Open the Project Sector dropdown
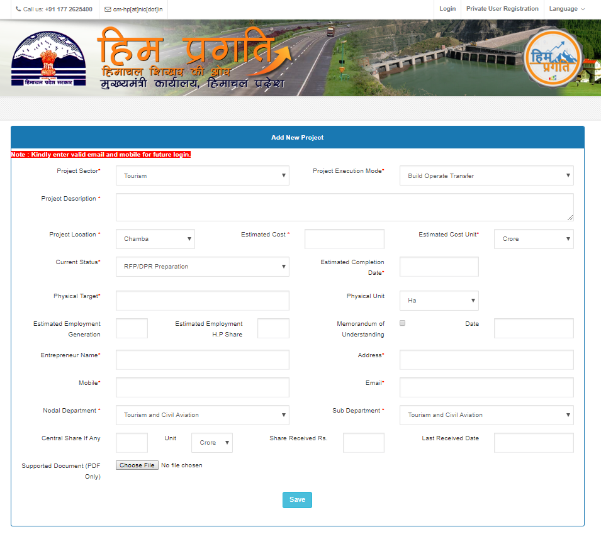601x539 pixels. pyautogui.click(x=202, y=176)
